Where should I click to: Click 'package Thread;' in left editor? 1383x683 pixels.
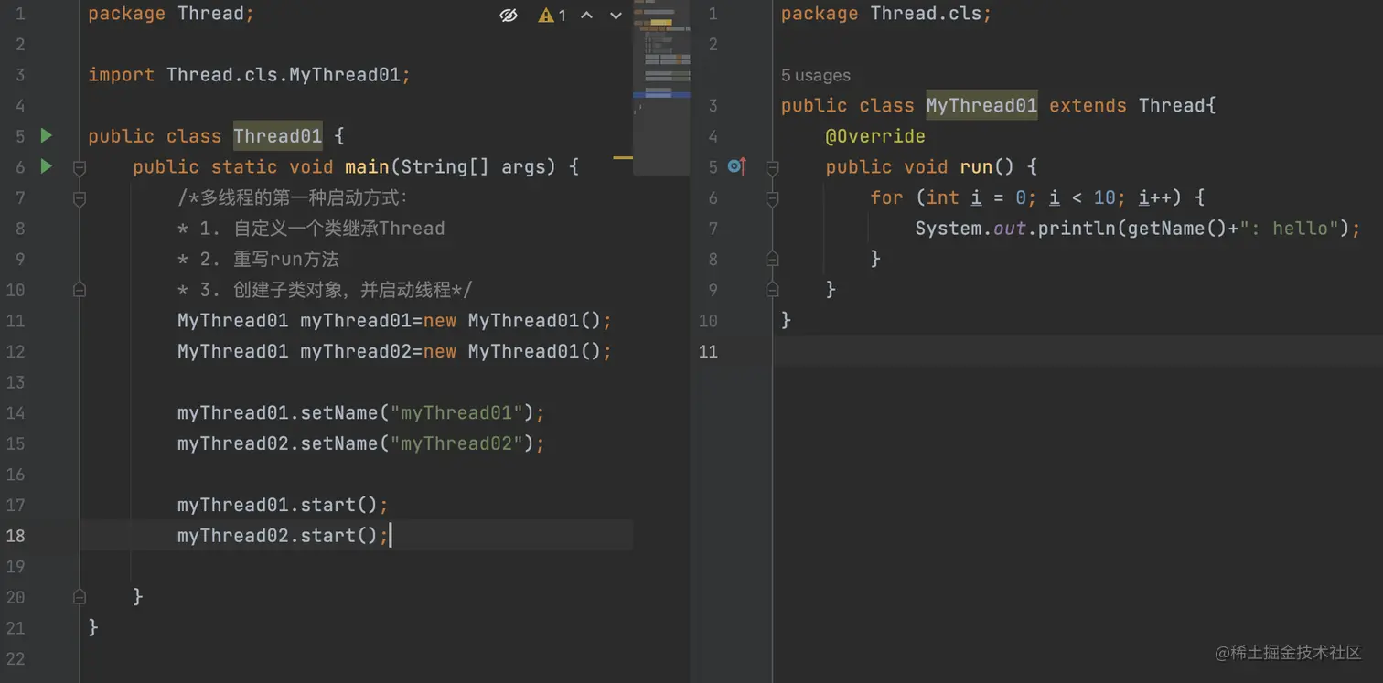(x=171, y=14)
